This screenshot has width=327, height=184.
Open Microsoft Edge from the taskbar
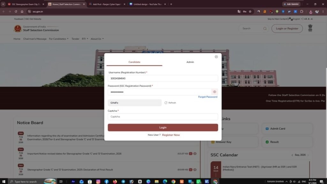click(165, 181)
